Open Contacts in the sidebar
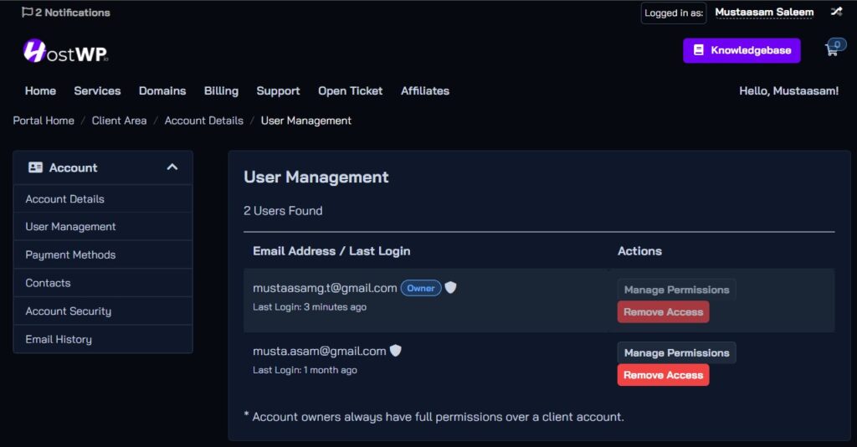This screenshot has width=857, height=447. [103, 283]
